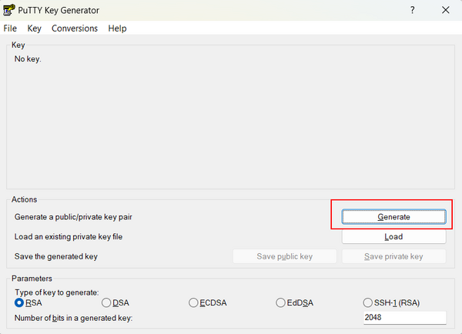462x334 pixels.
Task: Click the Generate button
Action: tap(393, 217)
